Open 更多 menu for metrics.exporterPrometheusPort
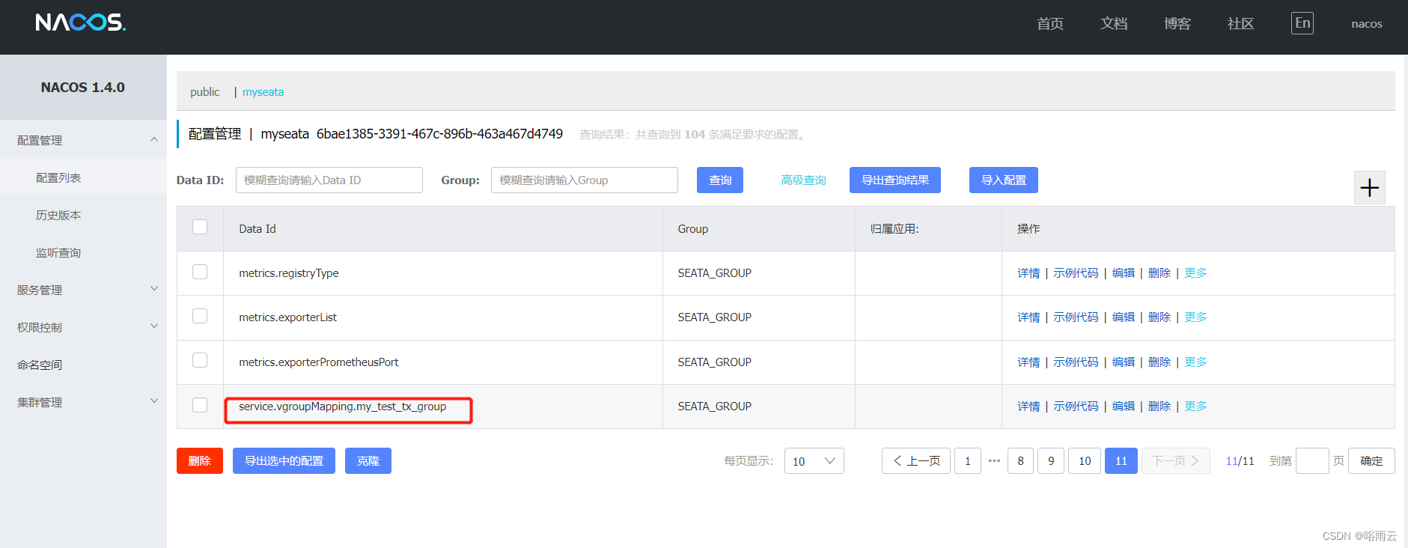The image size is (1408, 548). point(1195,362)
